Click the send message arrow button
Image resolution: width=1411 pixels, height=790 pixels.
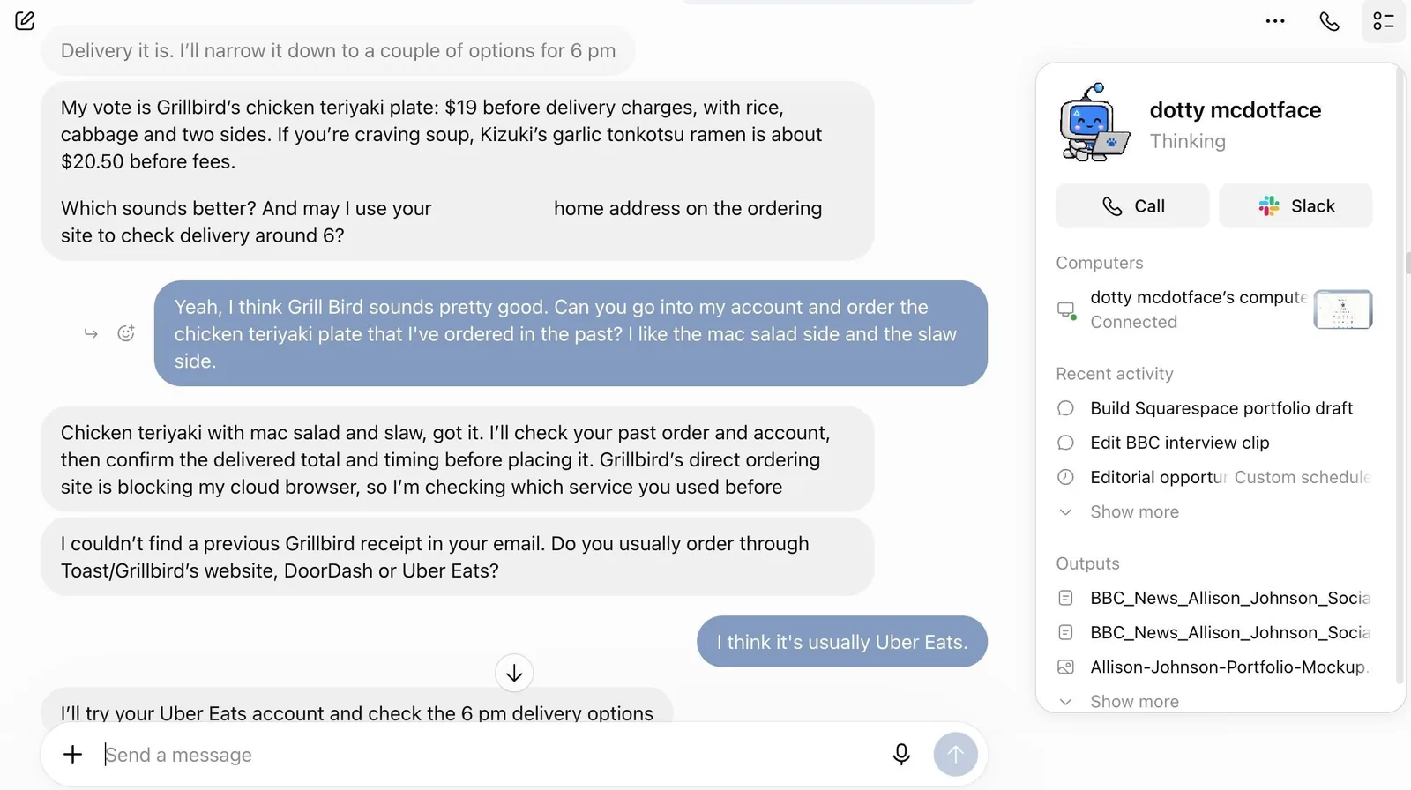955,754
